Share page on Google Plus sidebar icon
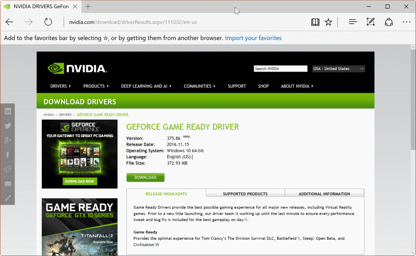 click(8, 140)
